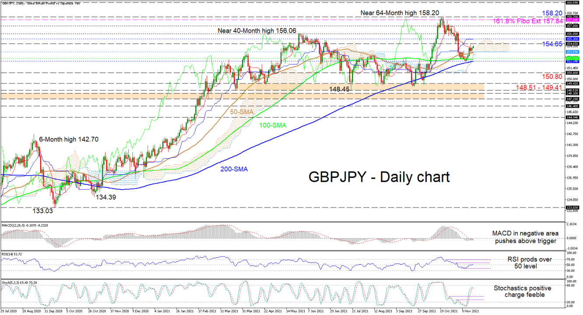Click the Stochastics '80.00' scale value
Viewport: 583px width, 315px height.
pyautogui.click(x=571, y=286)
